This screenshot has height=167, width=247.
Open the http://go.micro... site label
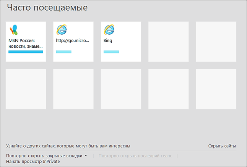[x=73, y=40]
